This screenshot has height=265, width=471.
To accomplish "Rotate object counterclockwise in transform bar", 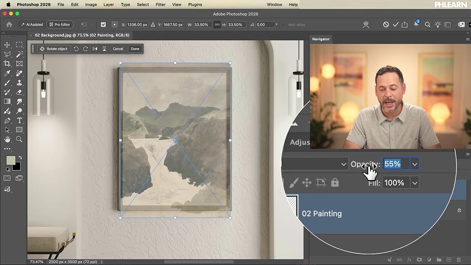I will (x=76, y=49).
